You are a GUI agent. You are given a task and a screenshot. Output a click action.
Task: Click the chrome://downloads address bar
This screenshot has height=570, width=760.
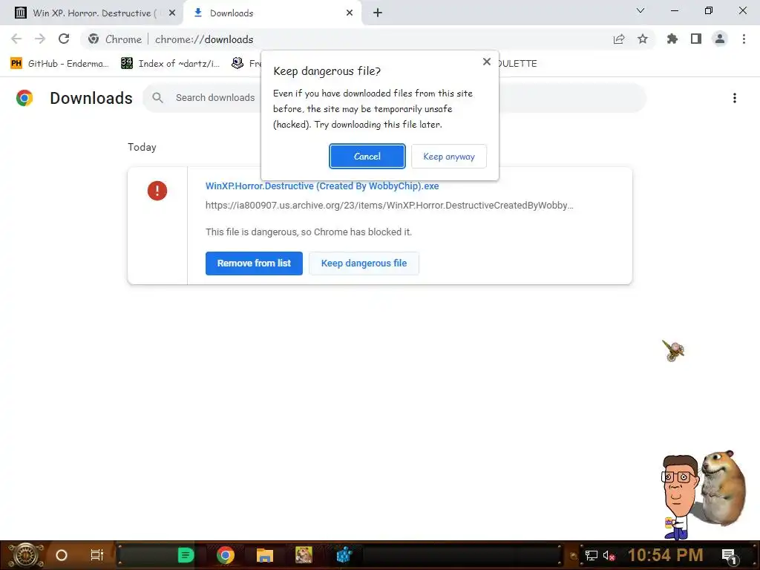click(x=368, y=39)
